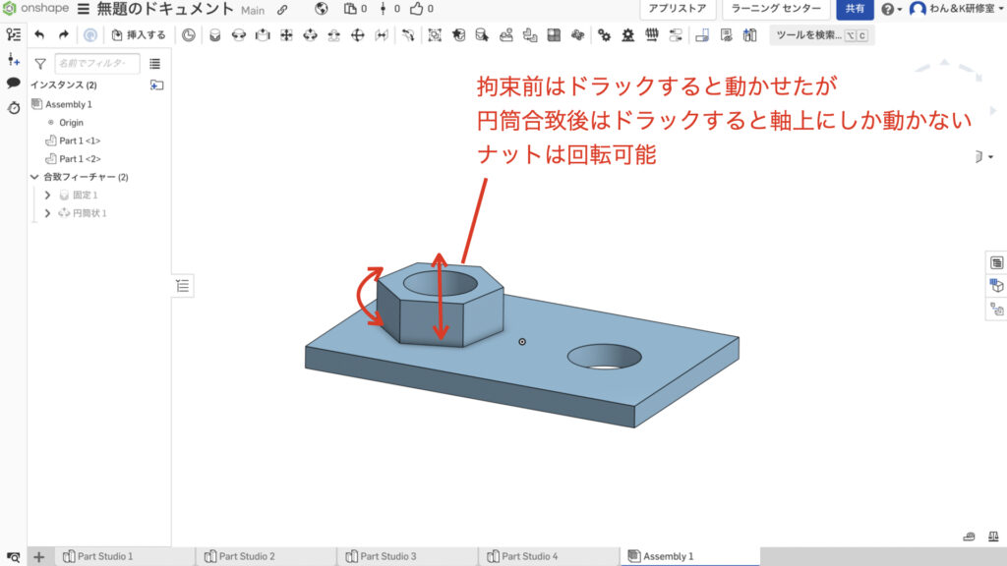The height and width of the screenshot is (566, 1007).
Task: Select the planar mate tool
Action: [286, 35]
